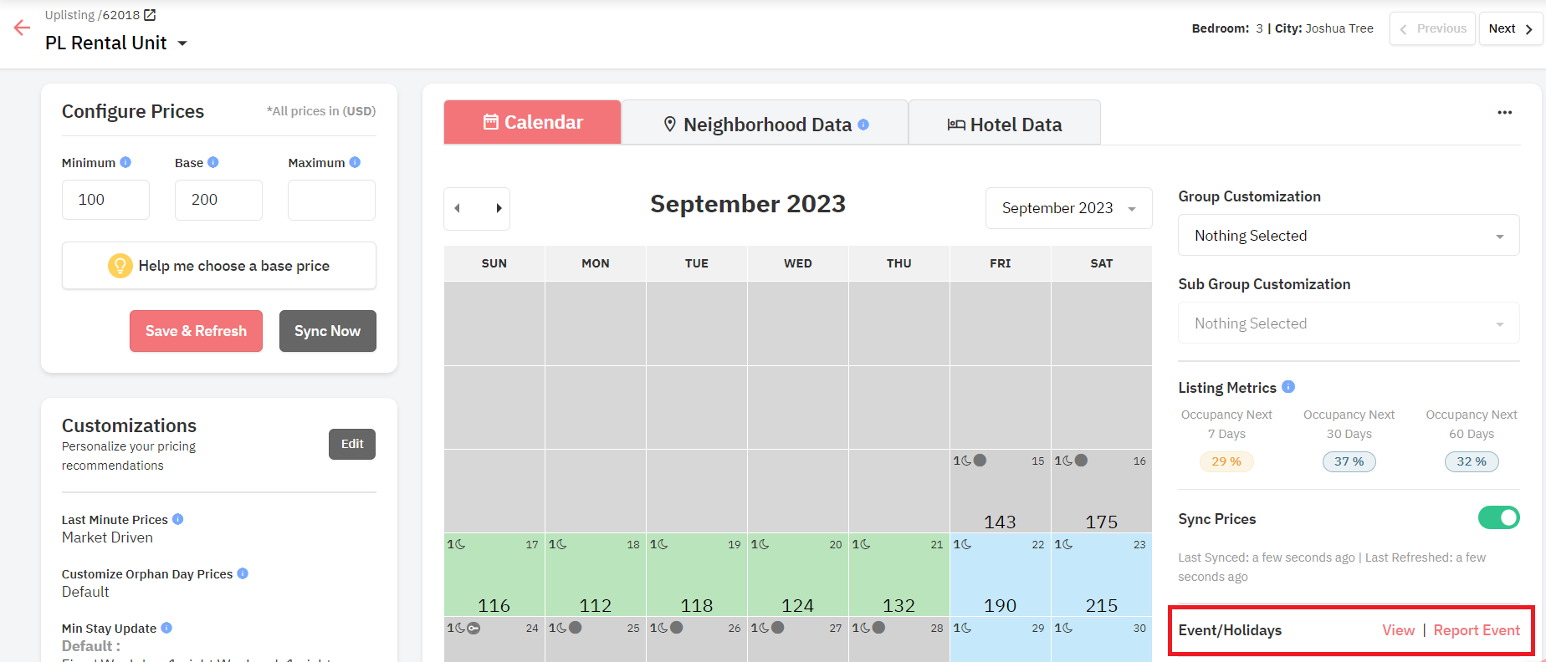Click the Previous listing button
Image resolution: width=1546 pixels, height=662 pixels.
[1432, 28]
